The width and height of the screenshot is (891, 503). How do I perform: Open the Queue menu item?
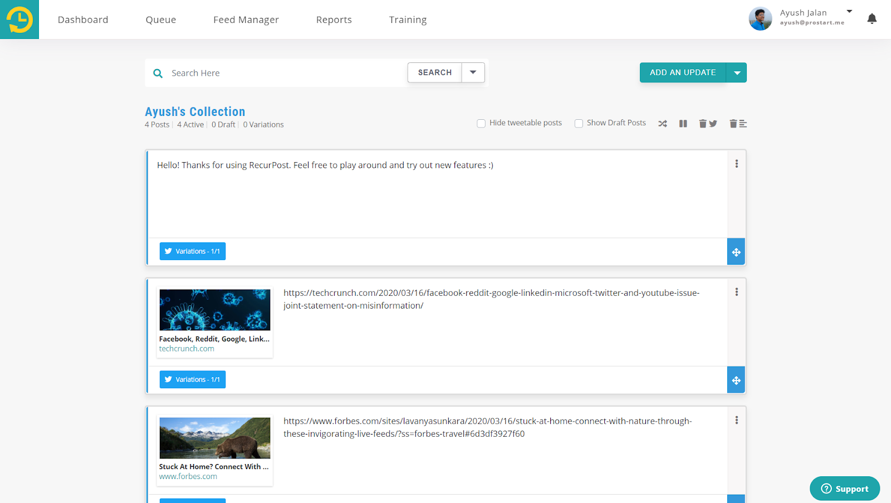pyautogui.click(x=161, y=19)
